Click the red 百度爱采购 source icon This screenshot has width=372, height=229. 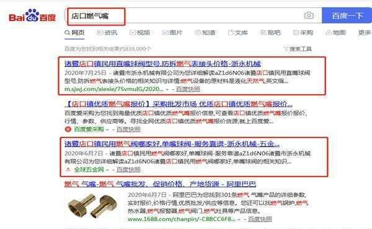(x=68, y=129)
